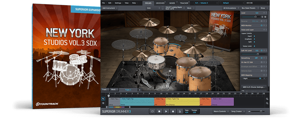This screenshot has height=123, width=302.
Task: Open the Edit menu
Action: pos(110,3)
